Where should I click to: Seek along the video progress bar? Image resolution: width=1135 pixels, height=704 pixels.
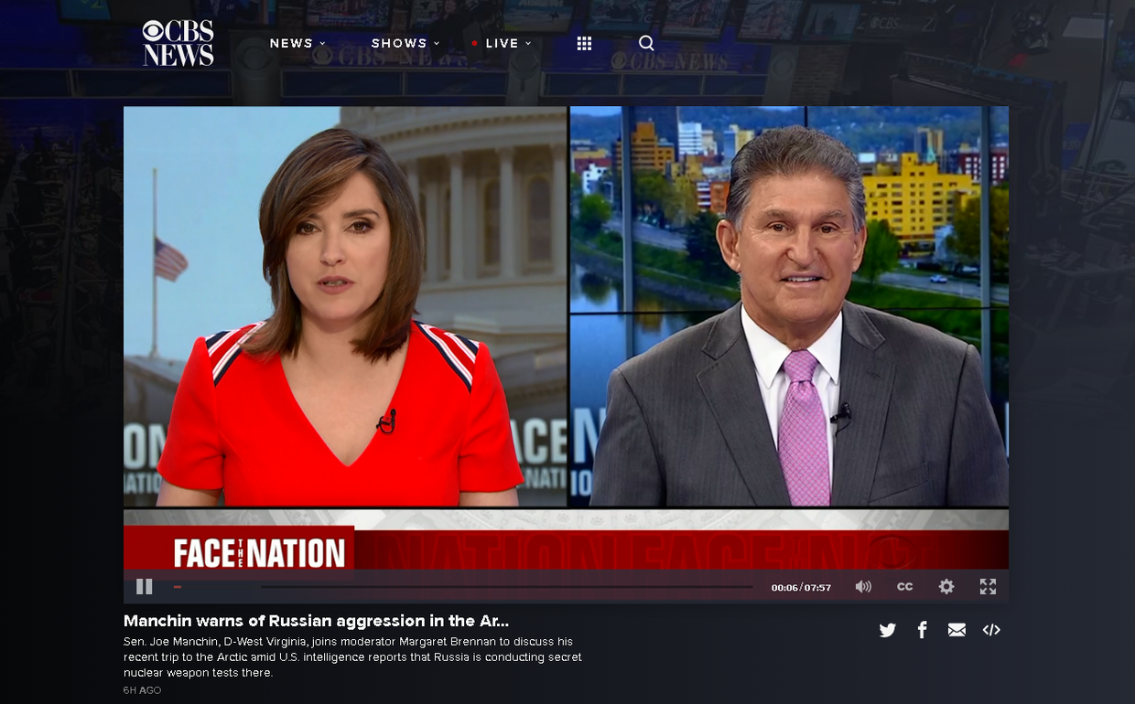coord(462,587)
